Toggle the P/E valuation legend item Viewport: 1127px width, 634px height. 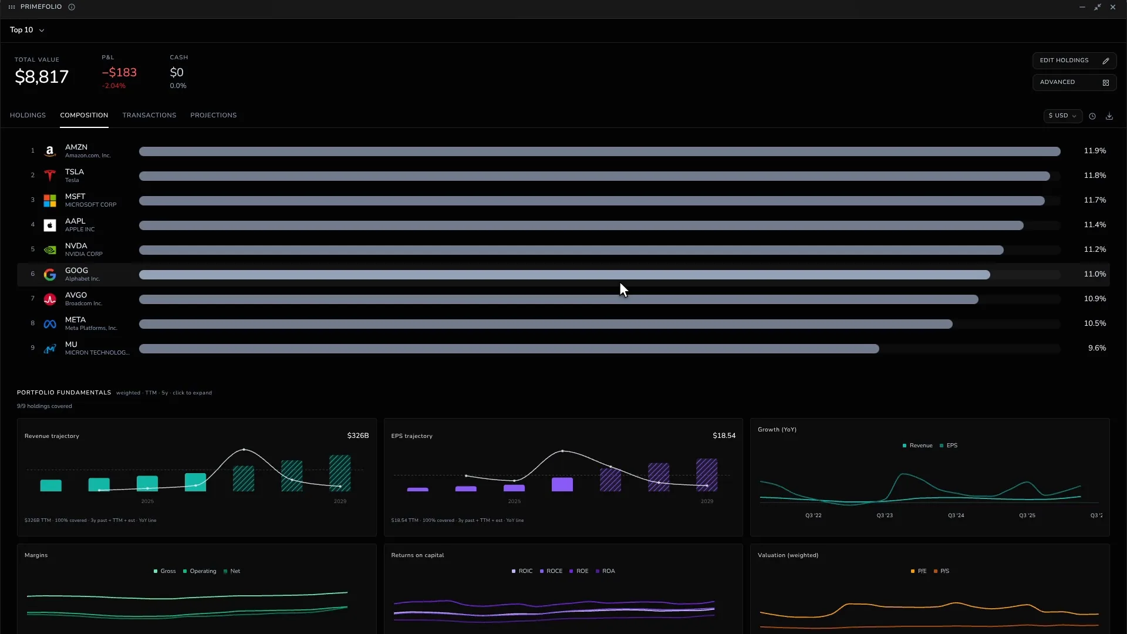point(919,571)
